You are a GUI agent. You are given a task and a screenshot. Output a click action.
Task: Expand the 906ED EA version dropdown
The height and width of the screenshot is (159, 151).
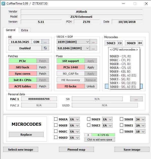tap(74, 138)
